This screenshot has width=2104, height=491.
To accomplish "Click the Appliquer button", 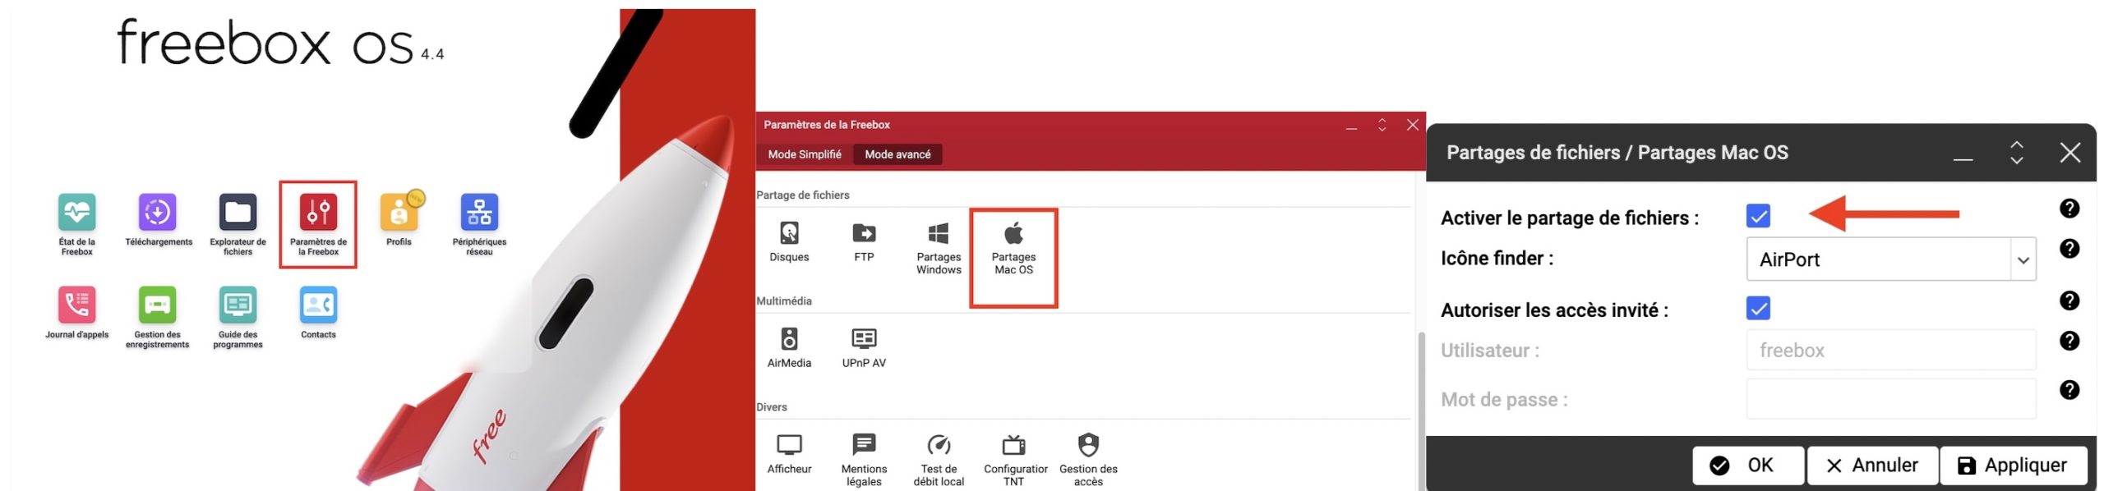I will point(2013,466).
